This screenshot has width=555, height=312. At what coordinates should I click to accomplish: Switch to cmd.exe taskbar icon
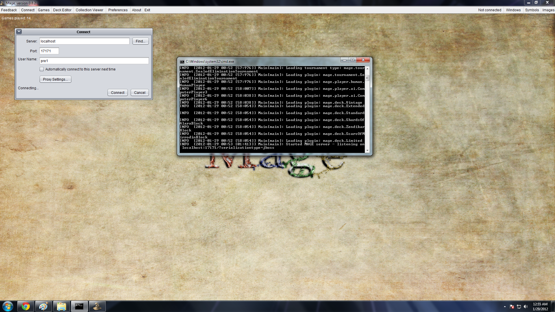[x=79, y=306]
